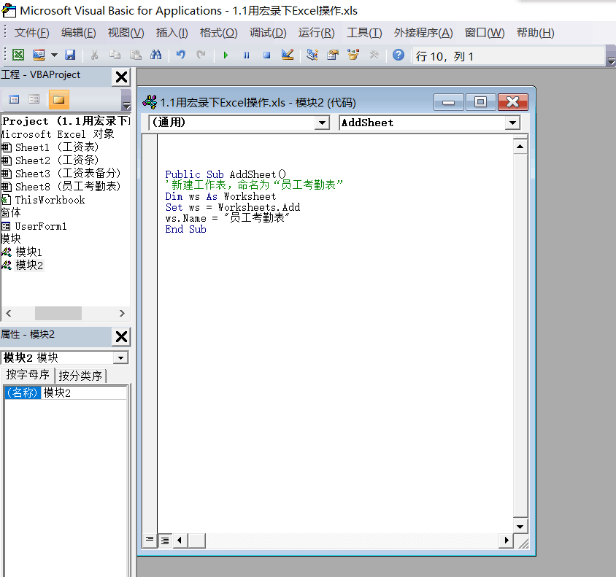
Task: Run the macro with the green play icon
Action: point(226,55)
